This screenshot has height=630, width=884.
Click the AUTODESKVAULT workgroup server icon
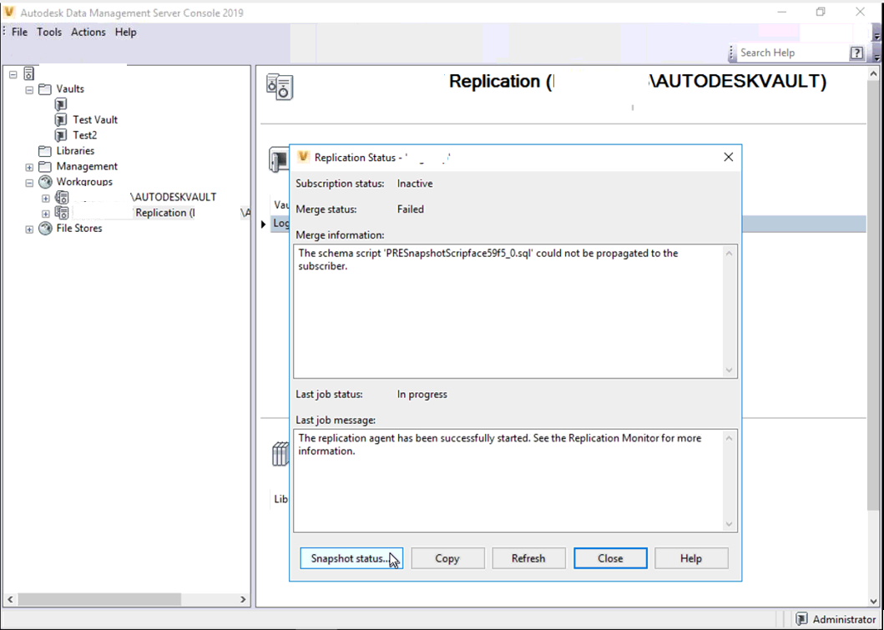tap(62, 197)
